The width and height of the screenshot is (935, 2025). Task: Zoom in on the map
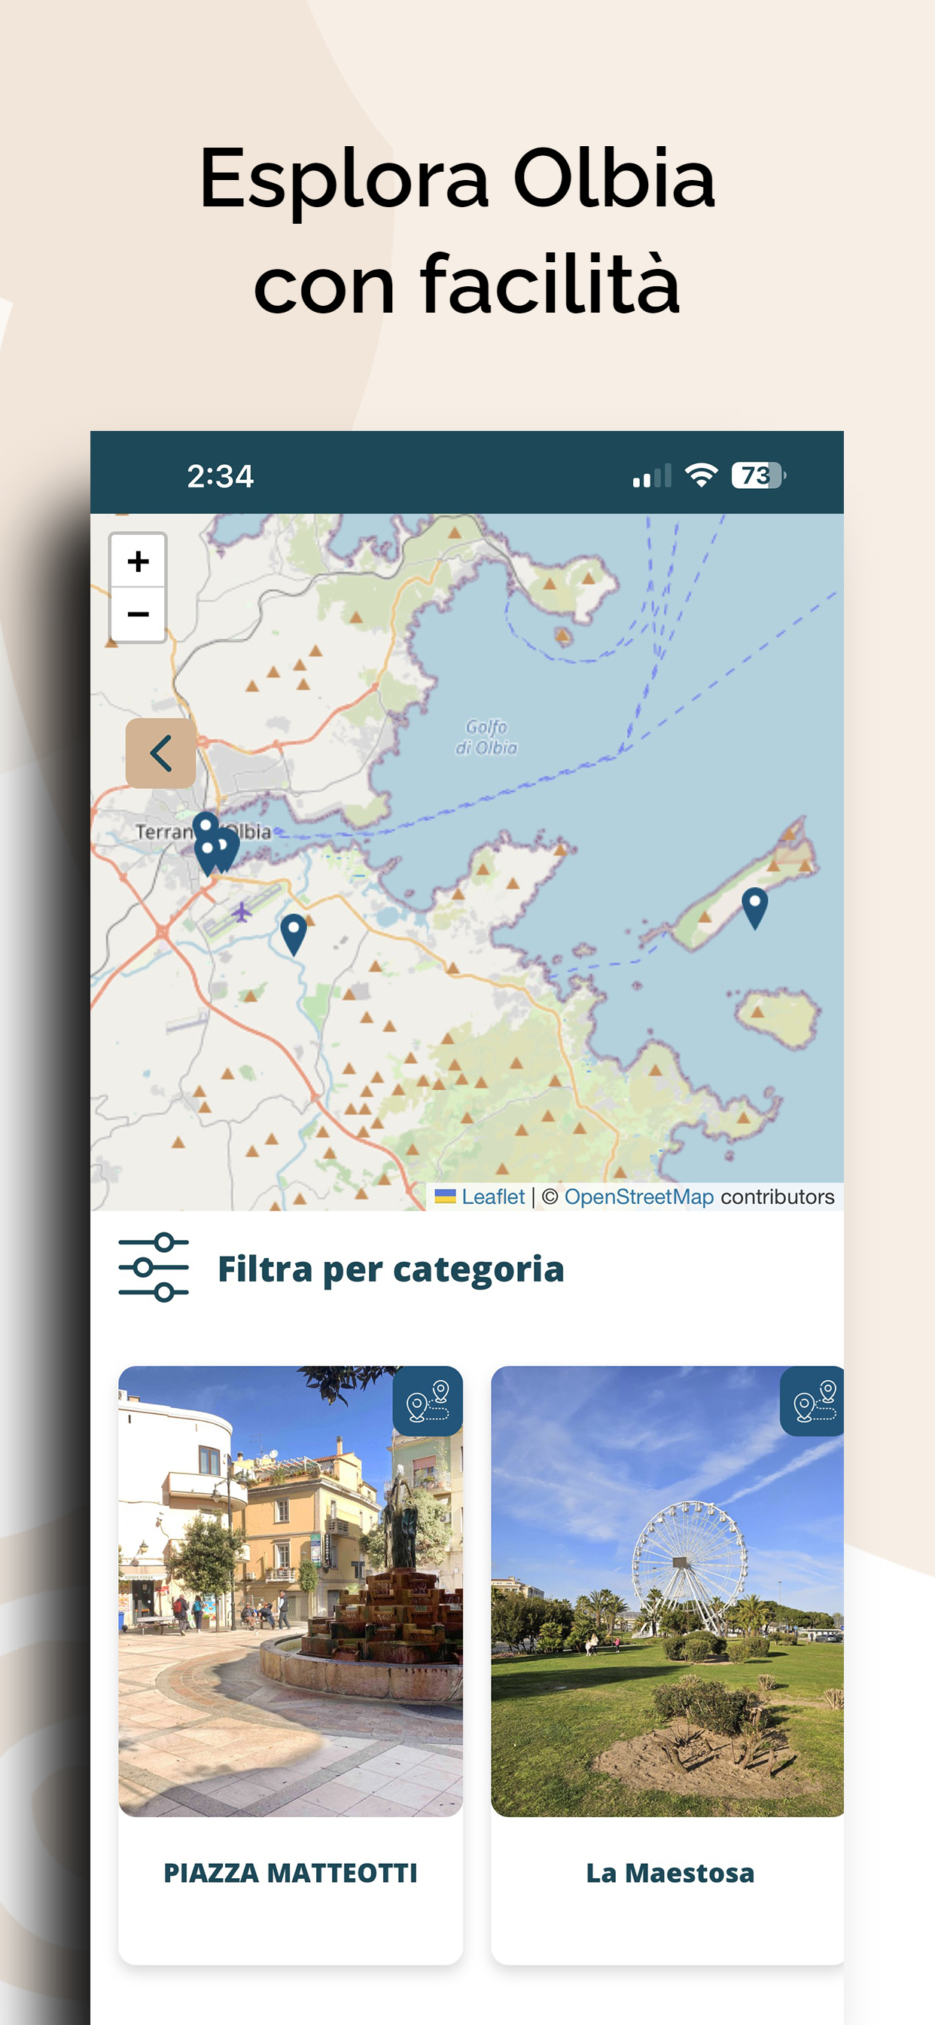139,560
